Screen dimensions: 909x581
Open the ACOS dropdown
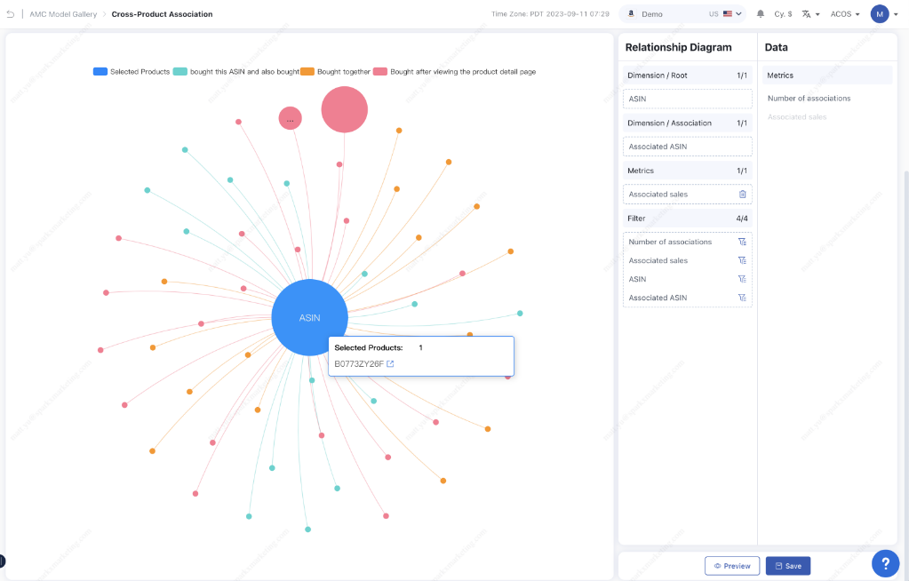pyautogui.click(x=845, y=14)
